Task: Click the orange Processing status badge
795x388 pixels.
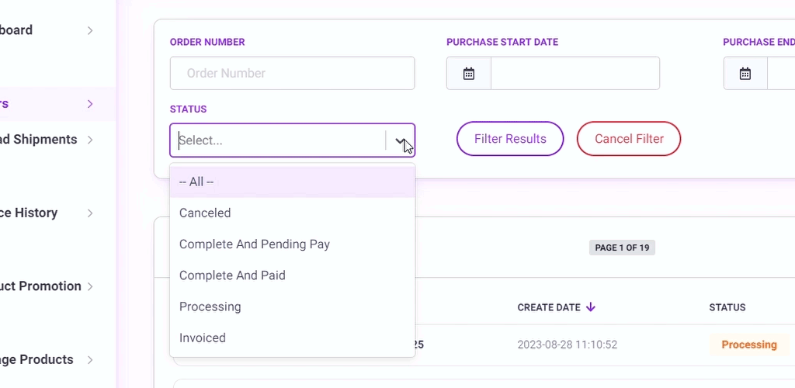Action: point(749,345)
